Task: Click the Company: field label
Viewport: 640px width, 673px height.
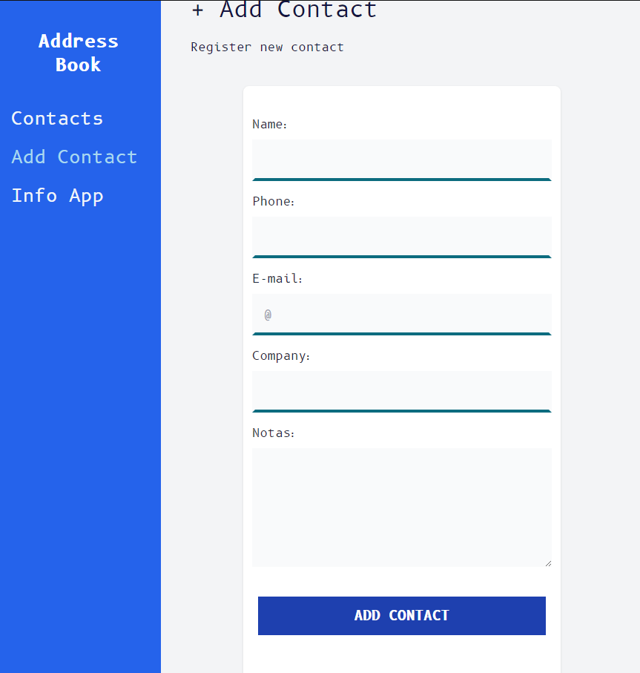Action: (281, 356)
